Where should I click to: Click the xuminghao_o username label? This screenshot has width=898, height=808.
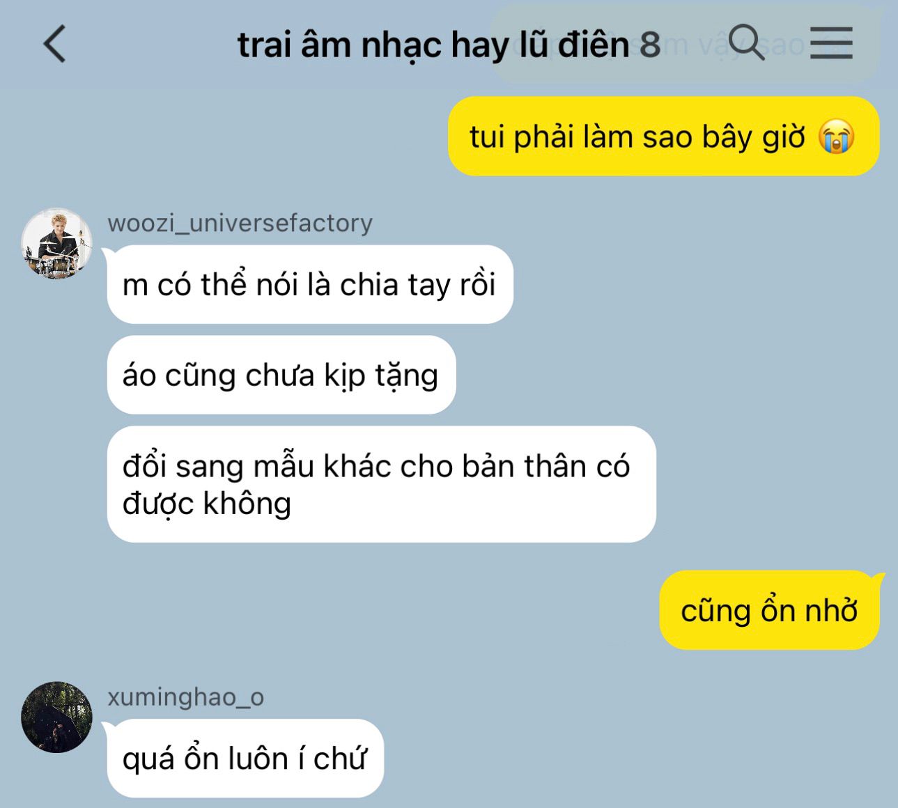186,697
